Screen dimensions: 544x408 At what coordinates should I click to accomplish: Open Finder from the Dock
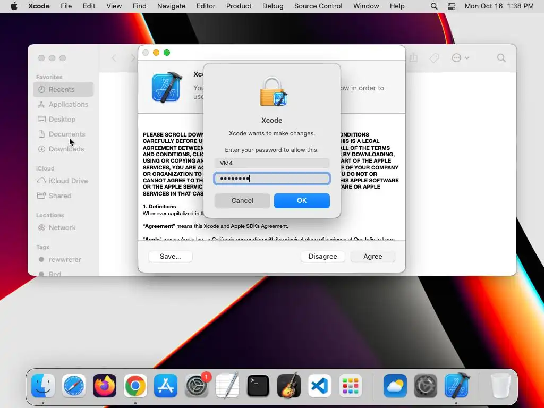(43, 386)
